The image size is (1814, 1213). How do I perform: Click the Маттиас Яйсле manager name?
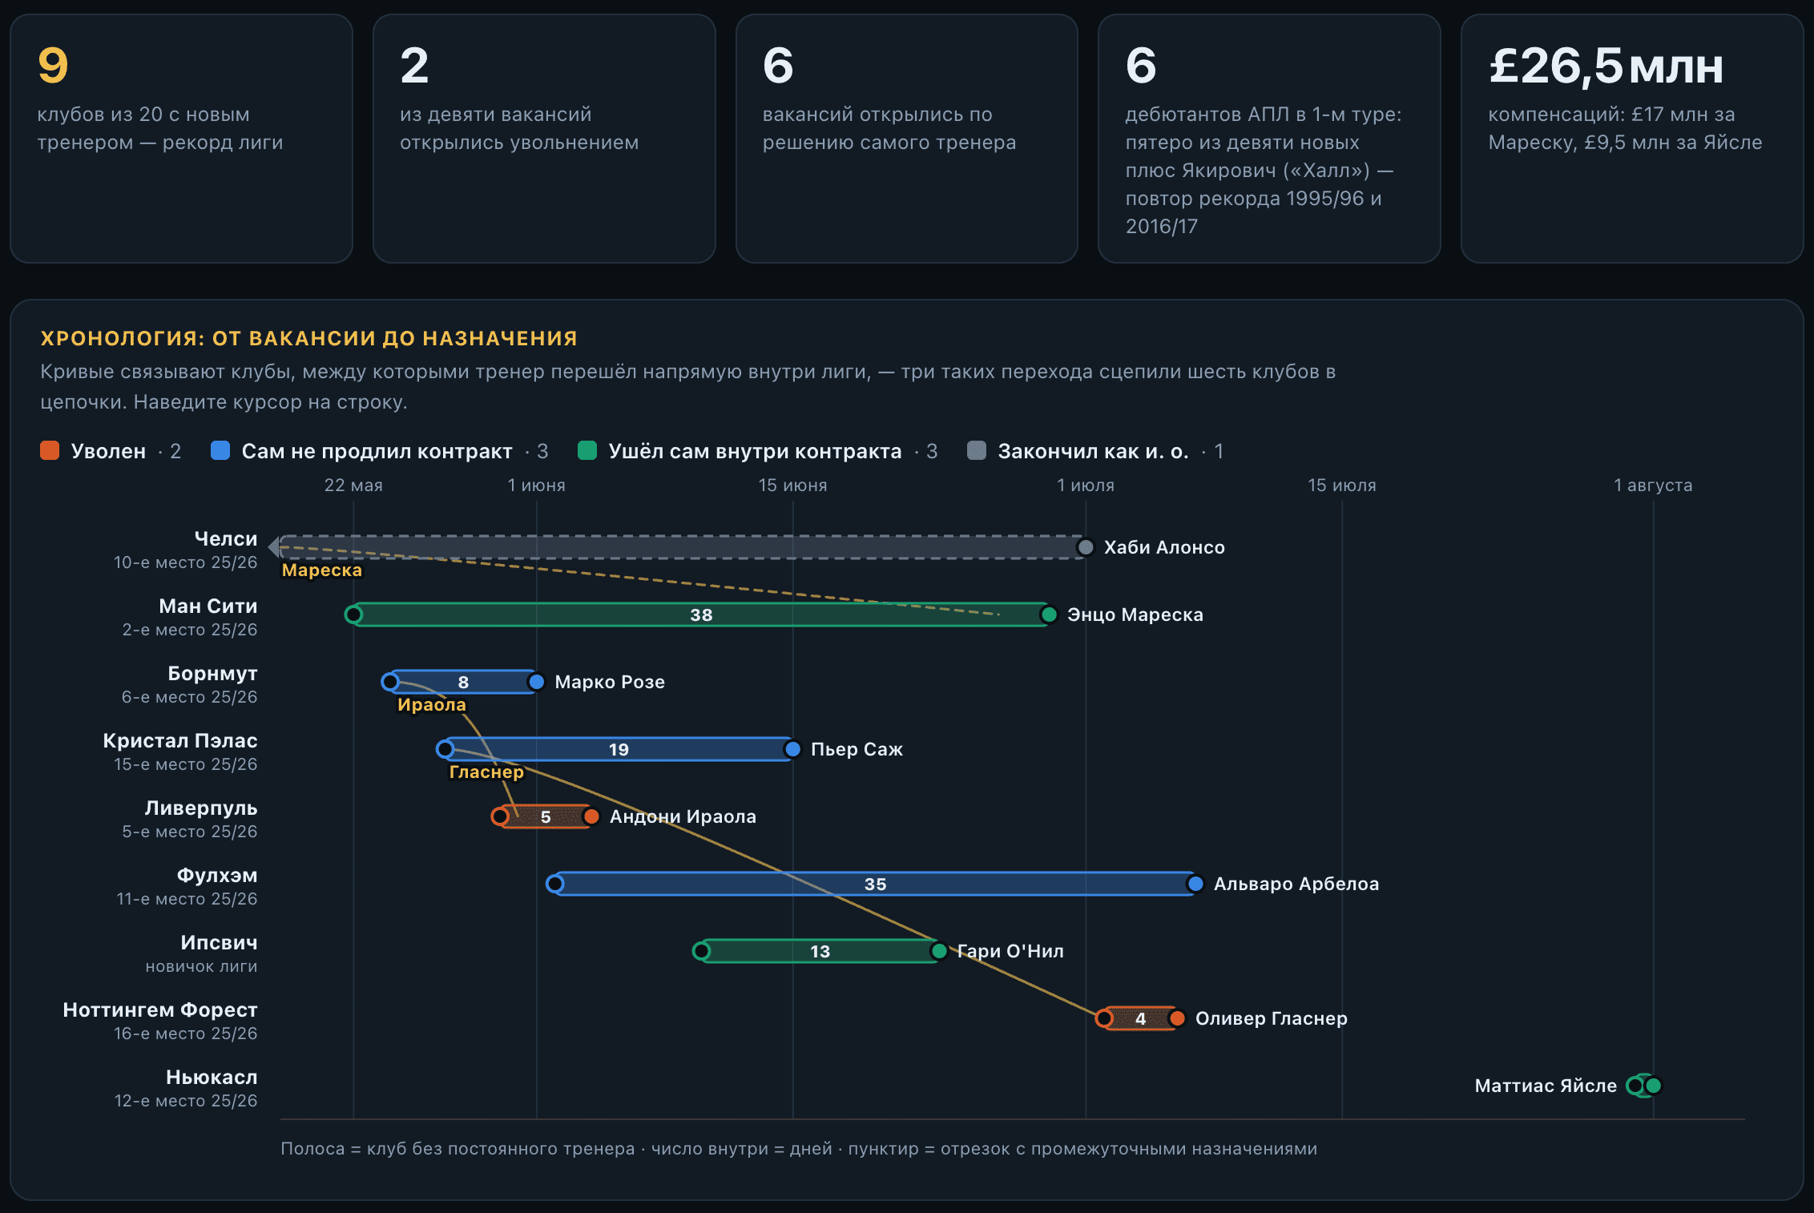tap(1546, 1086)
